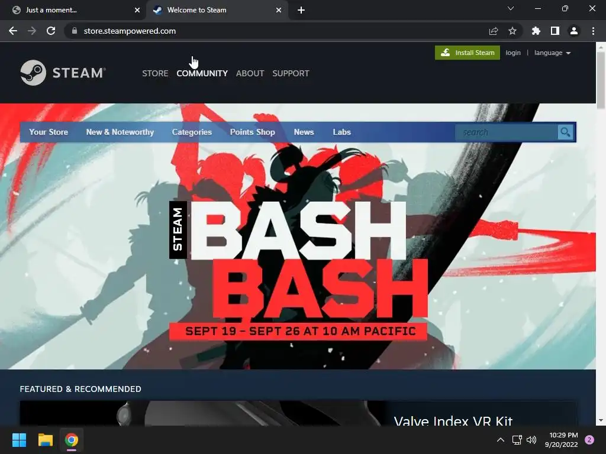Image resolution: width=606 pixels, height=454 pixels.
Task: Click the Chrome taskbar icon
Action: [72, 440]
